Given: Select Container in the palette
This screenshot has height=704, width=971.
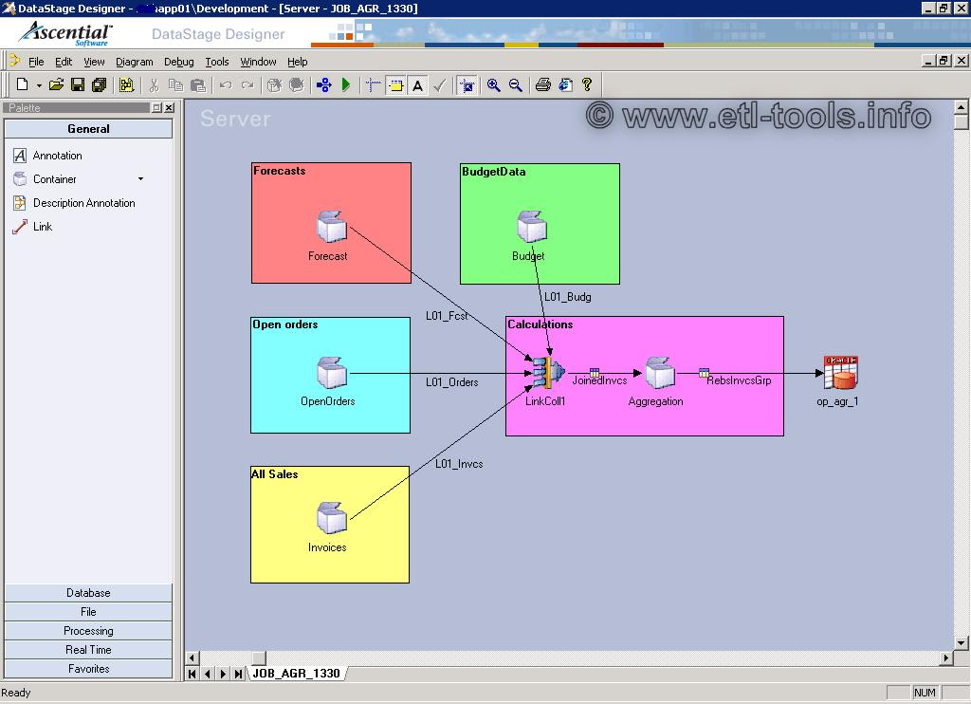Looking at the screenshot, I should pos(45,179).
